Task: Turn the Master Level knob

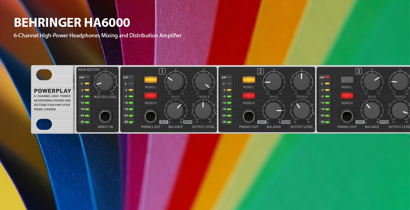Action: click(x=105, y=82)
